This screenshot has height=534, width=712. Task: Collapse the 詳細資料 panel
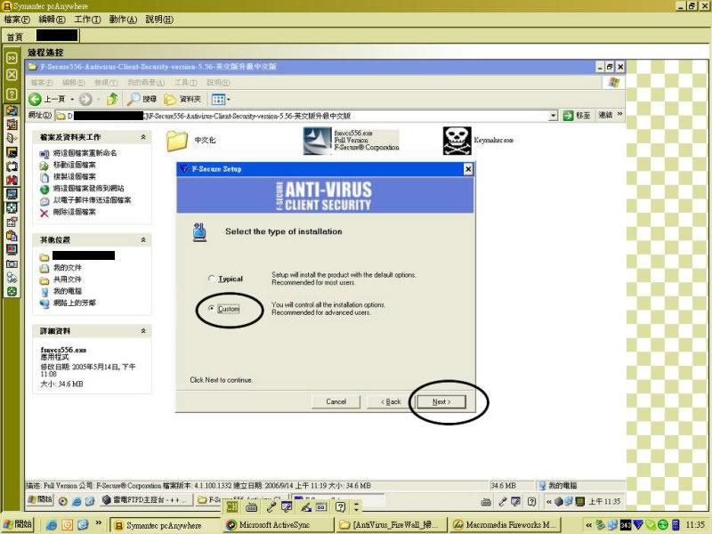143,331
